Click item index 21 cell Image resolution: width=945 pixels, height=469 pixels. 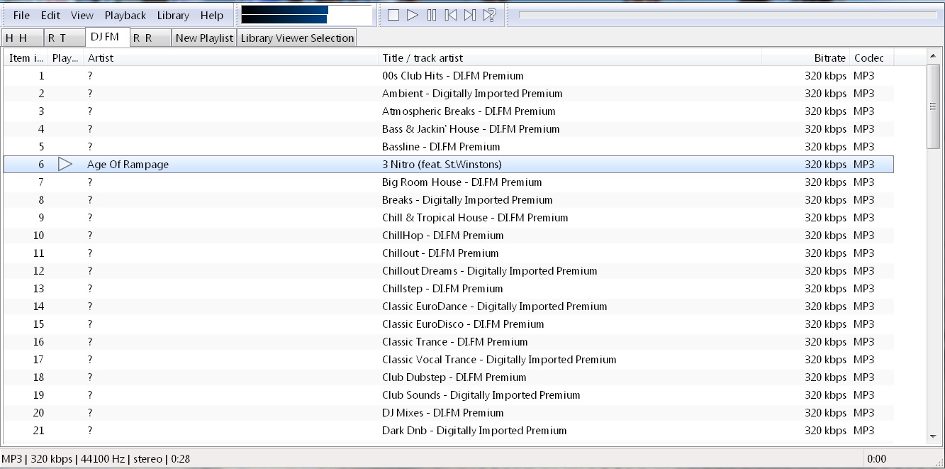[x=38, y=431]
